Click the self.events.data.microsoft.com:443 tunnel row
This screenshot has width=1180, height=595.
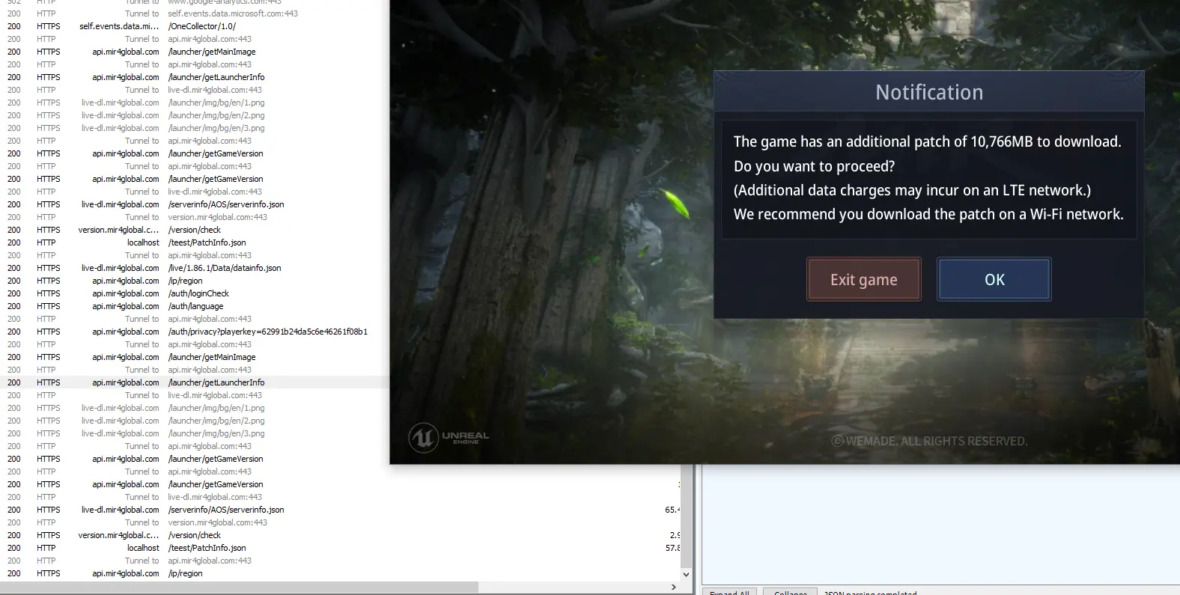195,13
